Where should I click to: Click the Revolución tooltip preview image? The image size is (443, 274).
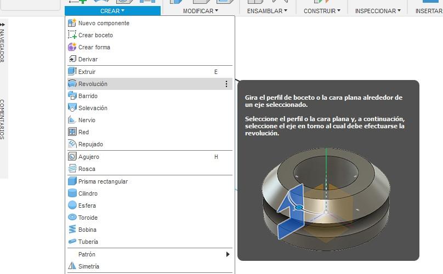pyautogui.click(x=326, y=199)
